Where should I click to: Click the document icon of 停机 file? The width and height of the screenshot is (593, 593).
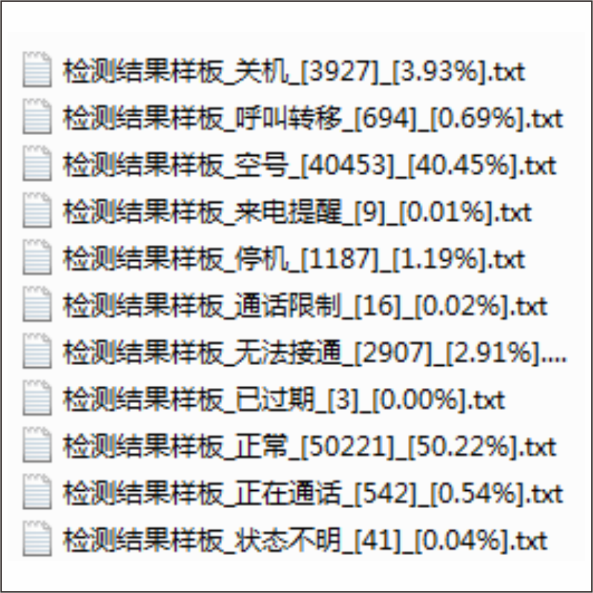tap(37, 256)
